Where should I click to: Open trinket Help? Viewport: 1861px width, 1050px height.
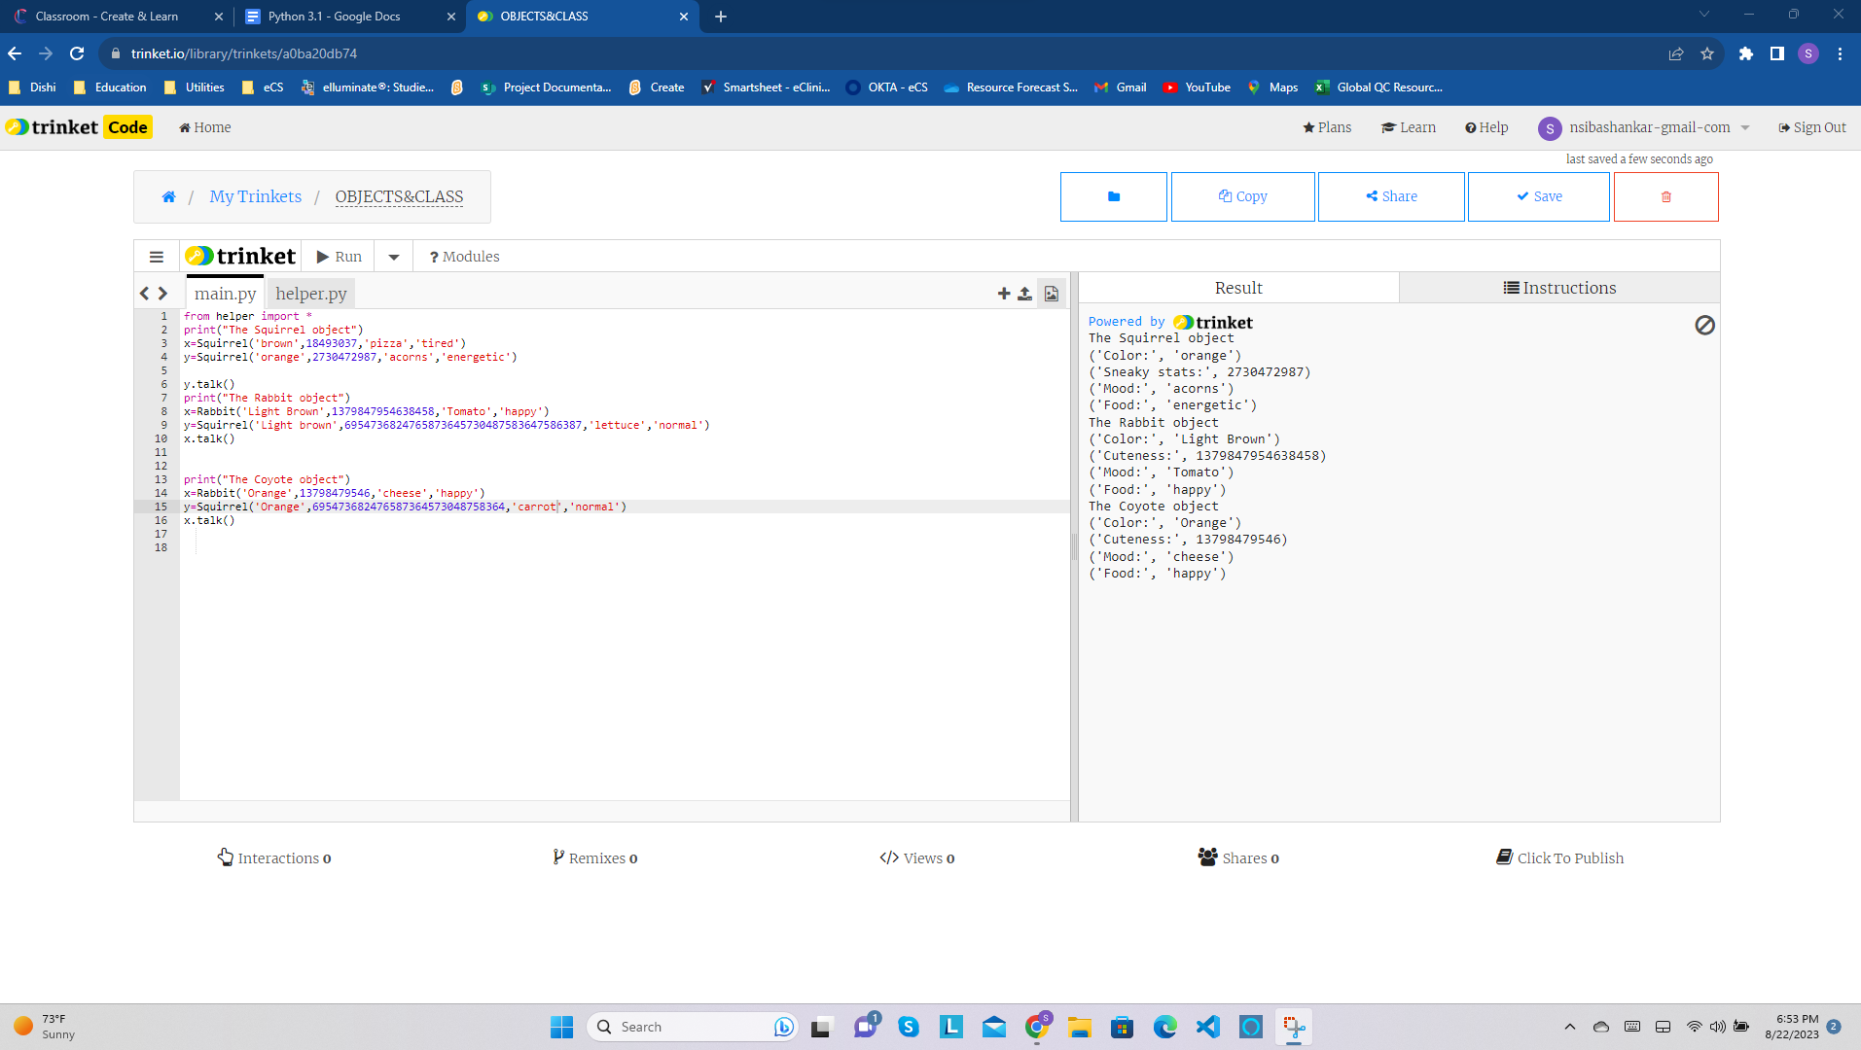tap(1486, 127)
